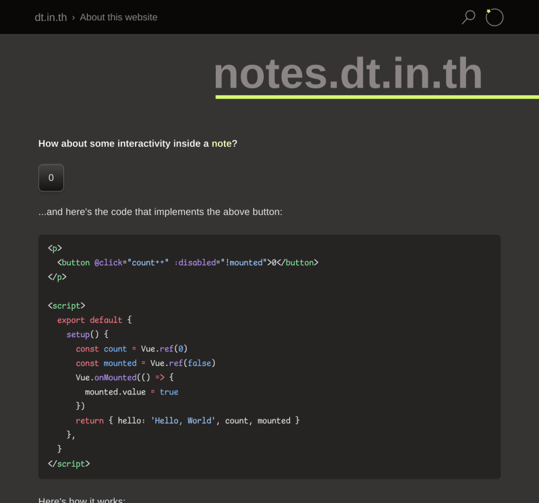Screen dimensions: 539x503
Task: Go to the dt.in.th home breadcrumb
Action: 51,17
